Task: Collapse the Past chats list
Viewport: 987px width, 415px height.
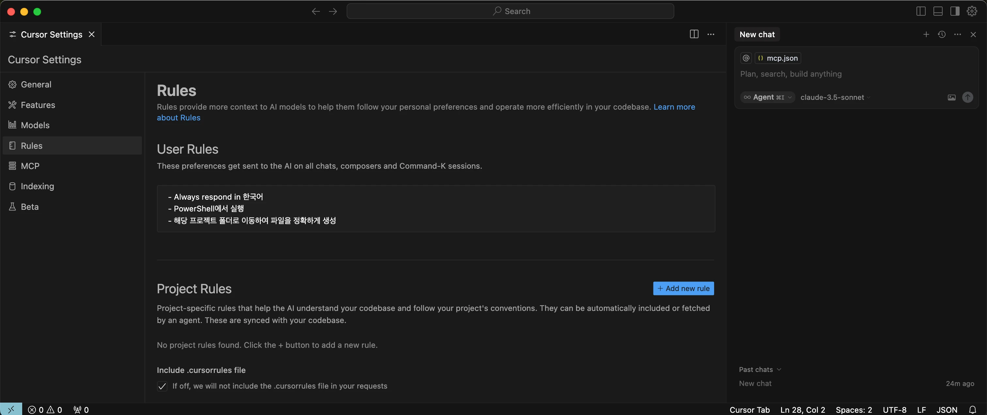Action: 760,369
